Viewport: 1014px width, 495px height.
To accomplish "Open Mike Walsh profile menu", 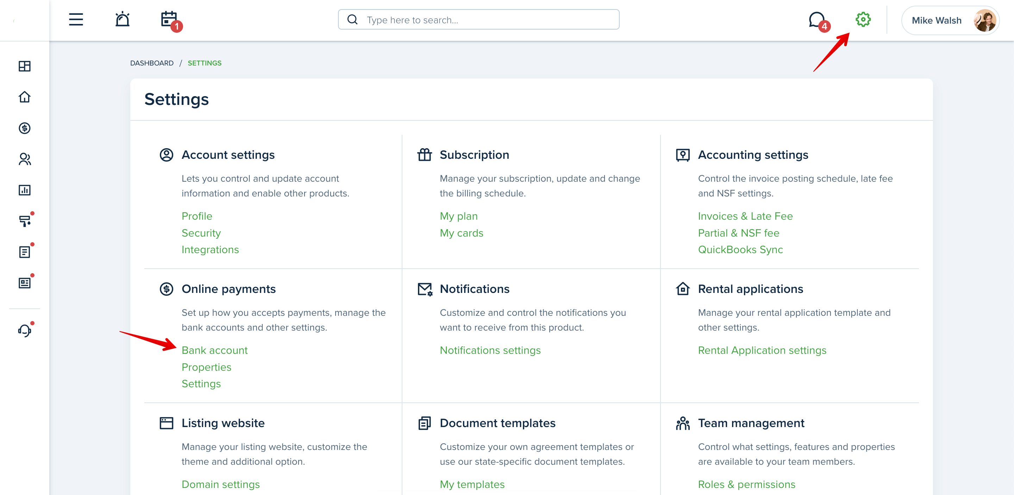I will click(951, 20).
